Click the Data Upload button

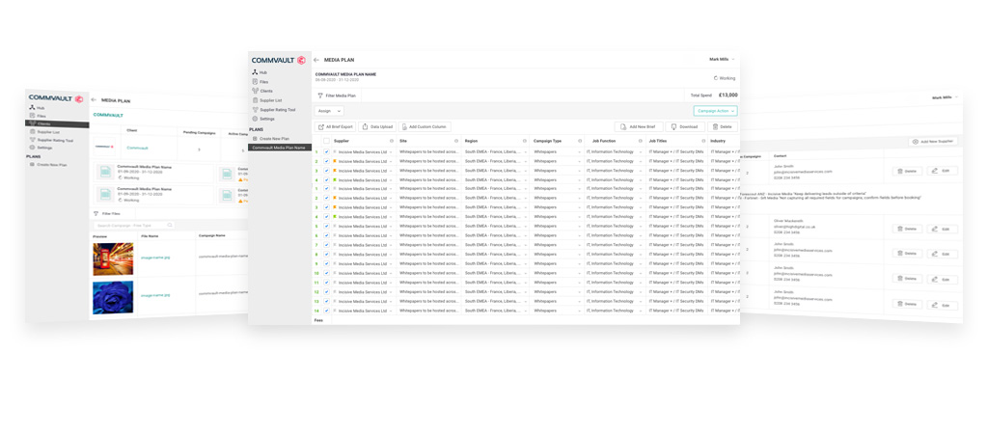[x=377, y=126]
